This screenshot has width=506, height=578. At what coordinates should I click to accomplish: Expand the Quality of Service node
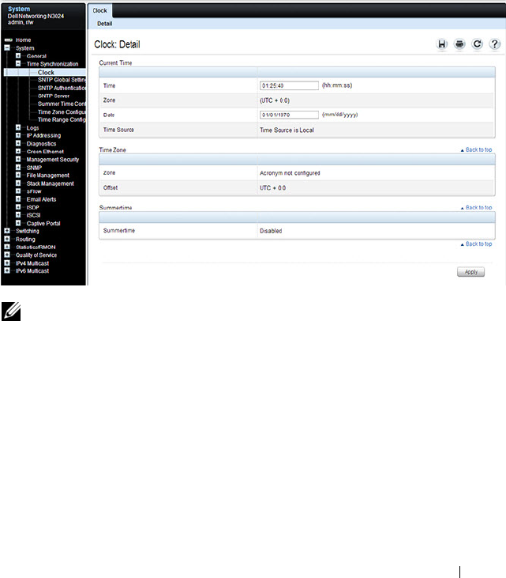[x=7, y=255]
